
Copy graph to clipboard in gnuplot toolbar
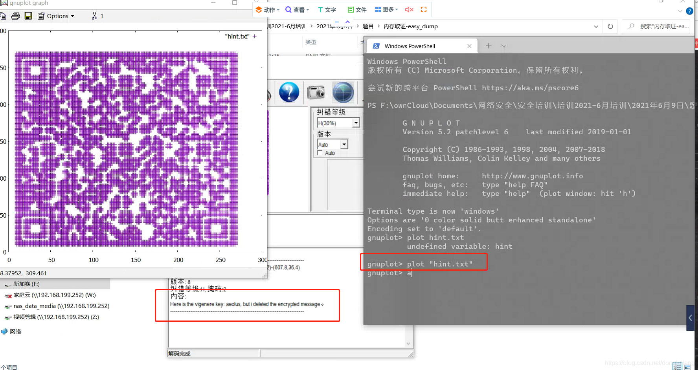[2, 16]
